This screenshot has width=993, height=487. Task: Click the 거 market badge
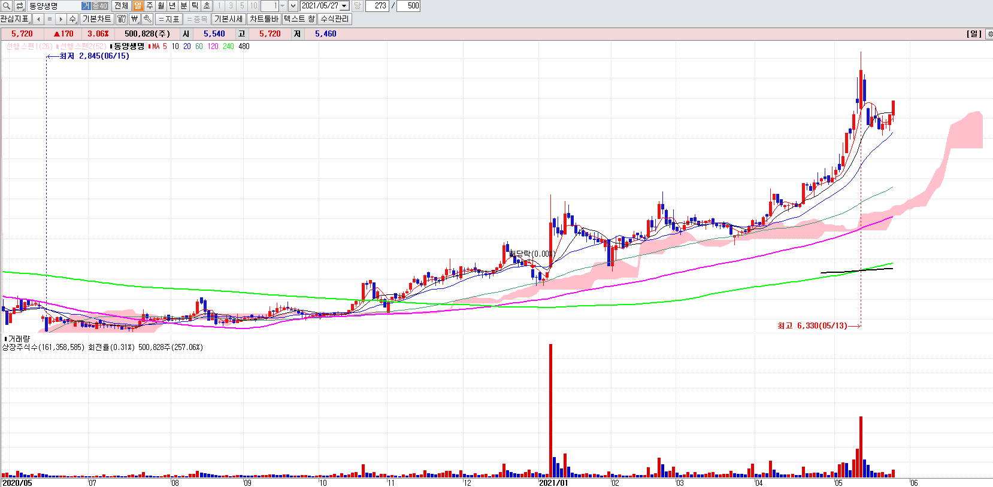click(x=86, y=6)
